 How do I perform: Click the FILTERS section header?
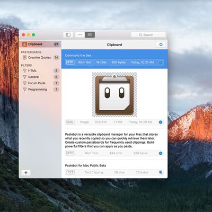(x=26, y=65)
